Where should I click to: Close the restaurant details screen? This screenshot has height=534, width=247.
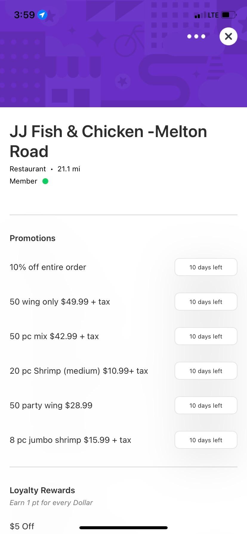click(229, 36)
